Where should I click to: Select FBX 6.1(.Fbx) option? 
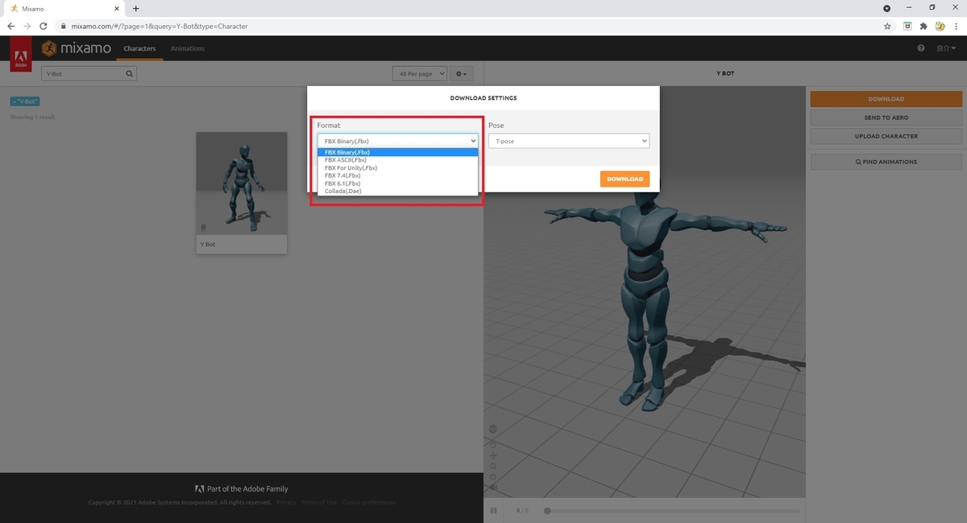point(398,183)
